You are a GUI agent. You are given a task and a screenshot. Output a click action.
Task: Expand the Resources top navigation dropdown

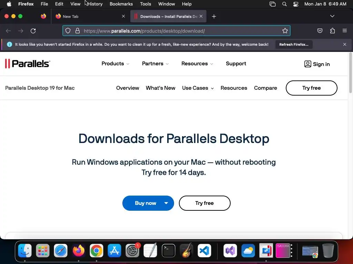(x=197, y=64)
